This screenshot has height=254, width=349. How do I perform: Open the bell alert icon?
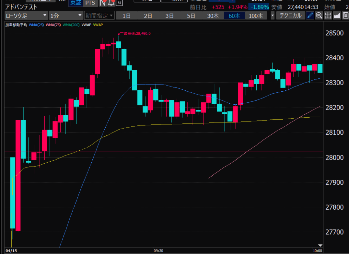[x=111, y=3]
